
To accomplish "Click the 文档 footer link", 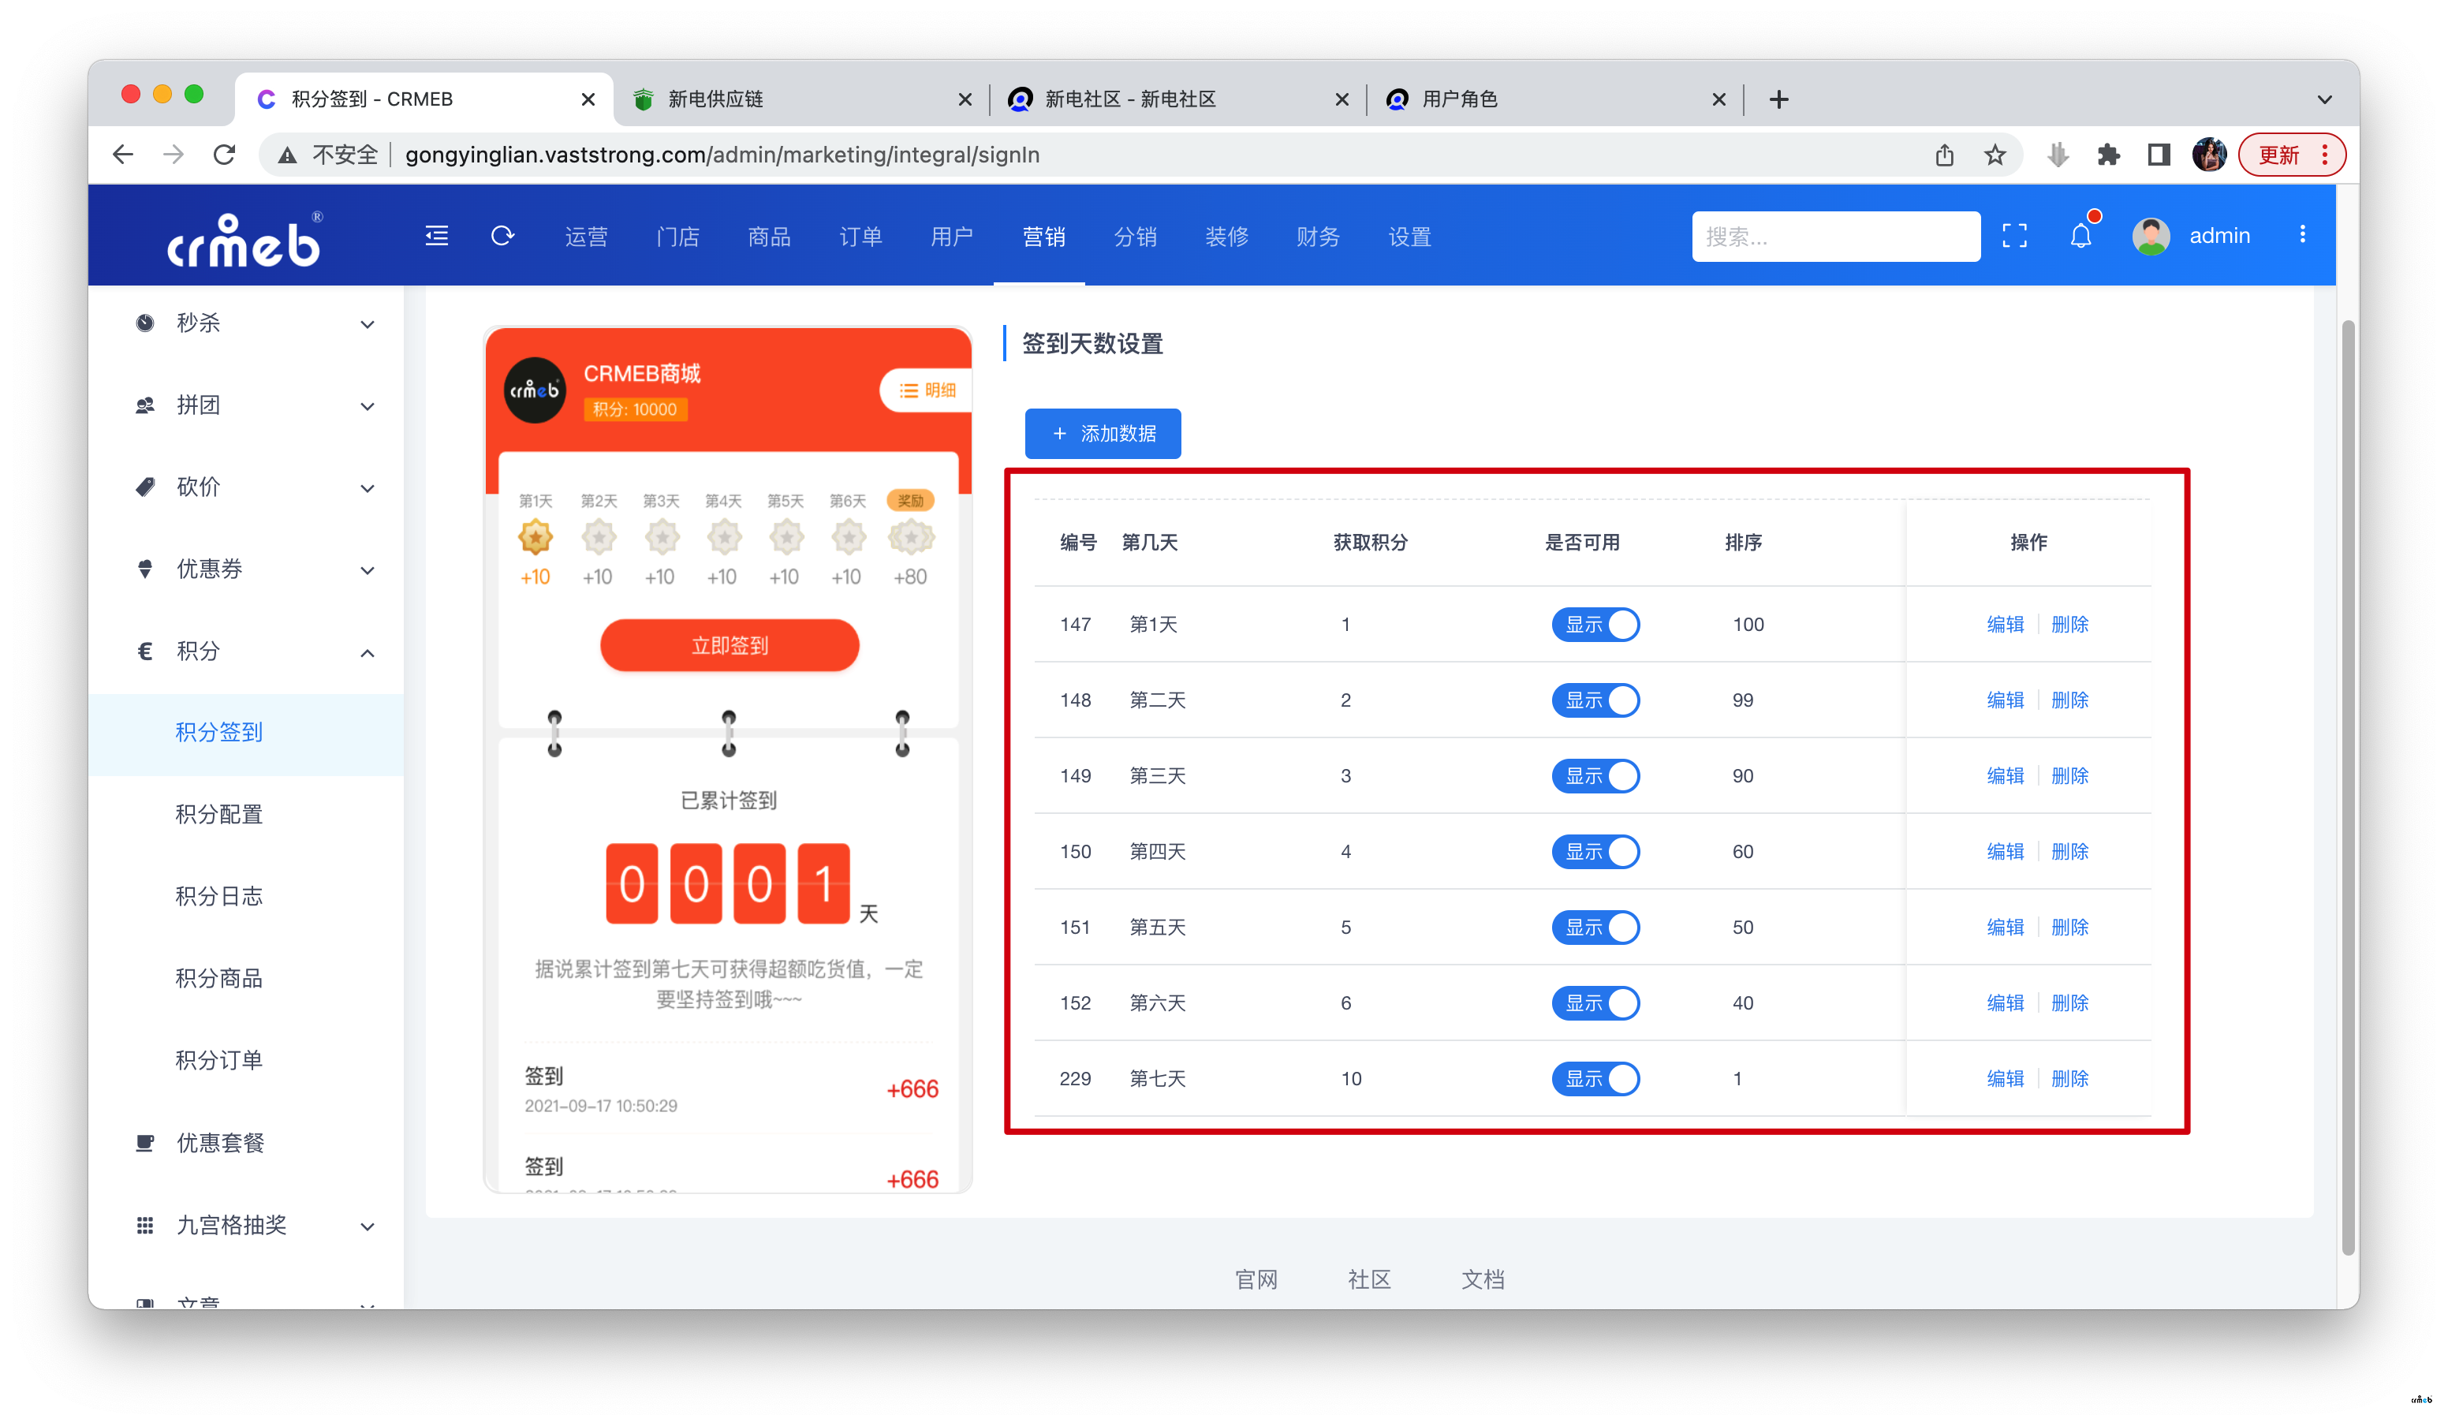I will coord(1483,1279).
